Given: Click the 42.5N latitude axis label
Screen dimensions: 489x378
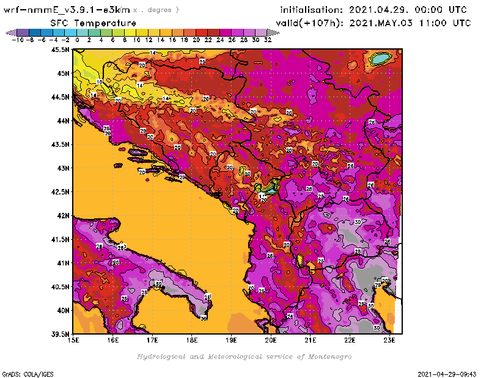Looking at the screenshot, I should 60,192.
